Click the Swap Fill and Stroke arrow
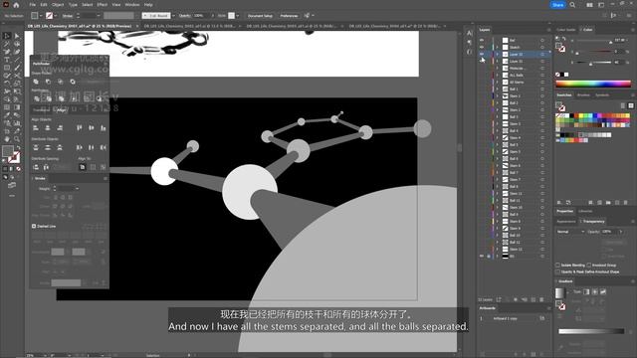The image size is (637, 358). pos(18,148)
